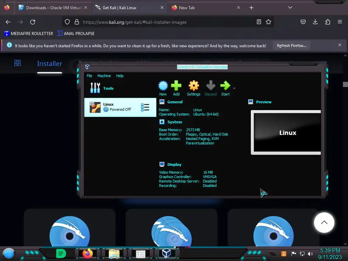Click the site padlock icon

[77, 22]
